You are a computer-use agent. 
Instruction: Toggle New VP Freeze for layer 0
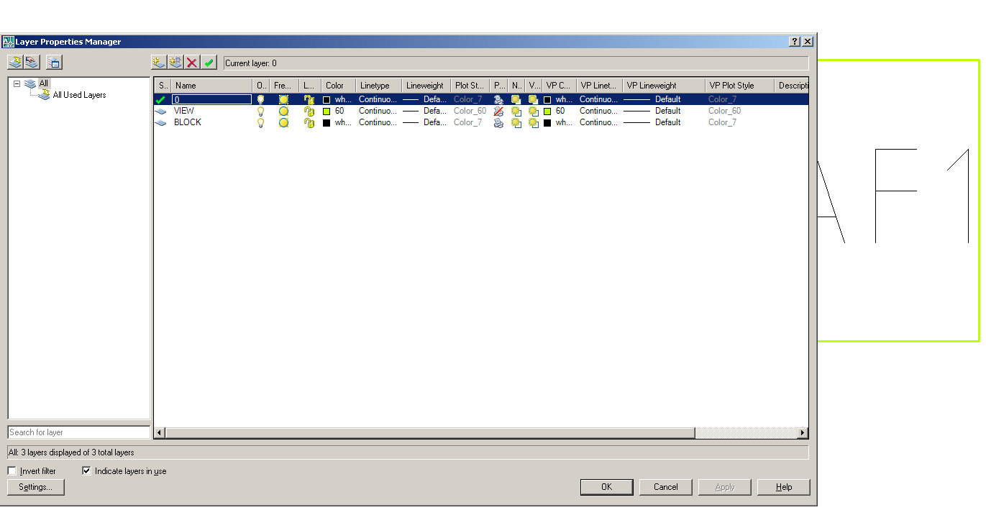point(516,100)
